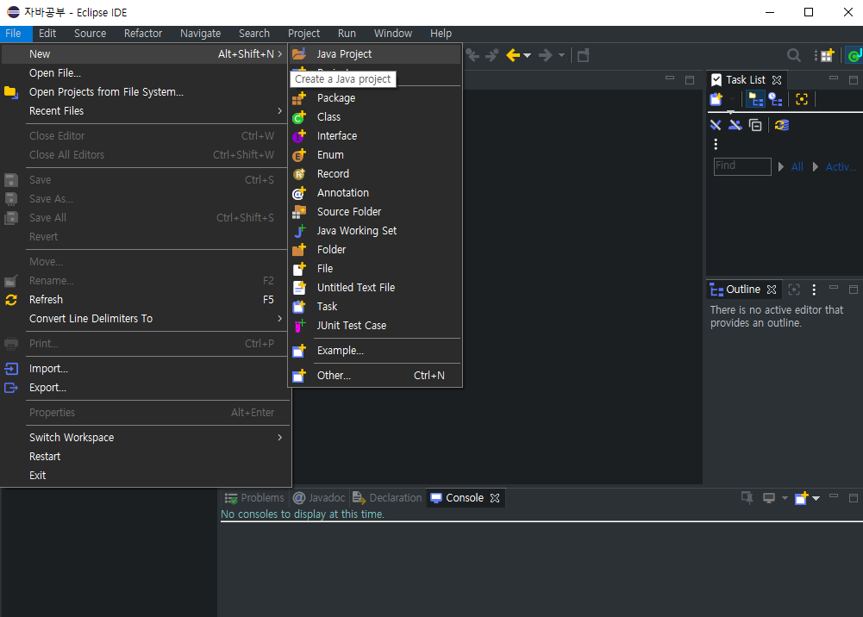Viewport: 863px width, 617px height.
Task: Click the Find field in Task List
Action: pos(742,166)
